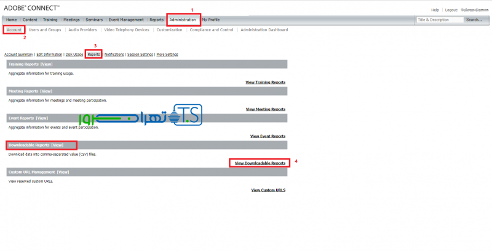Open Audio Providers section

(x=82, y=29)
